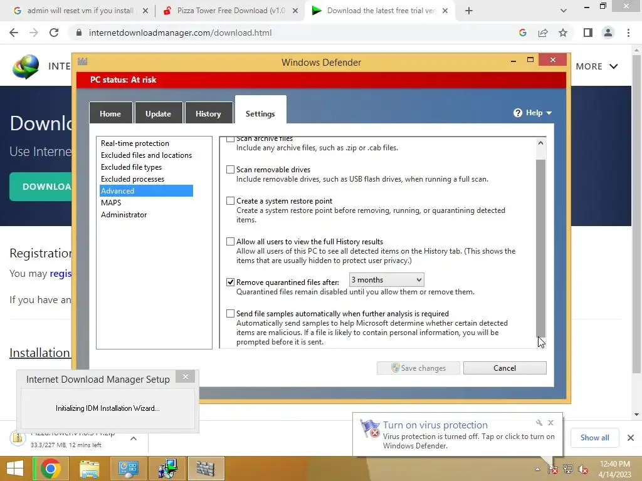Switch to the Pizza Tower Free Download tab
642x481 pixels.
[231, 11]
